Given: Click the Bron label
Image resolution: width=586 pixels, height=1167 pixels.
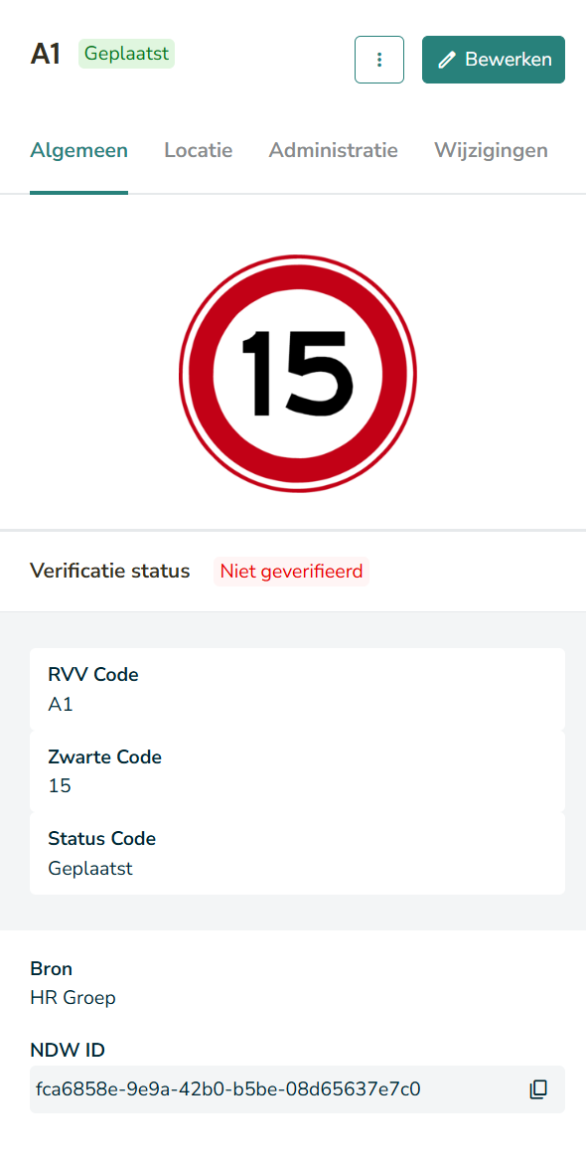Looking at the screenshot, I should pyautogui.click(x=52, y=969).
